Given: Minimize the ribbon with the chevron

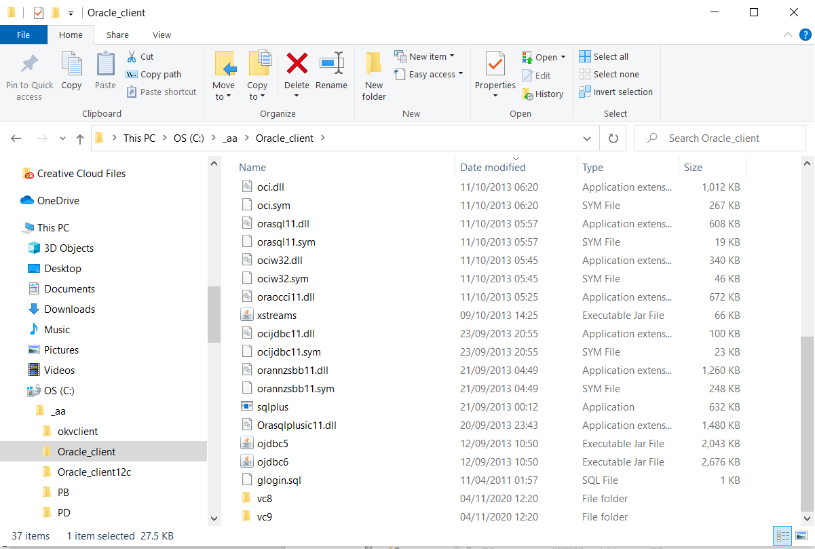Looking at the screenshot, I should click(787, 35).
